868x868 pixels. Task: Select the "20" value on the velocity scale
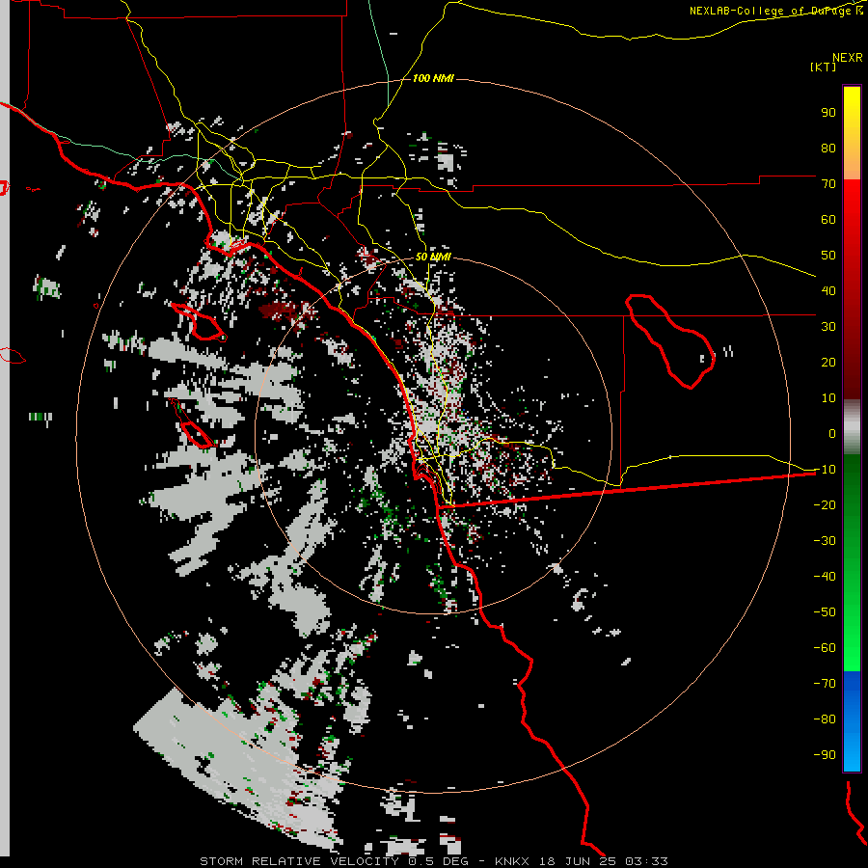[x=828, y=363]
